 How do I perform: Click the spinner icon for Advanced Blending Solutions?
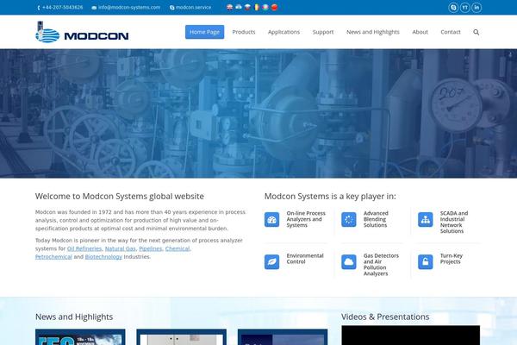pos(348,220)
